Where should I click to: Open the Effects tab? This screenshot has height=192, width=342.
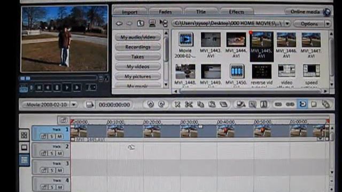[x=237, y=12]
